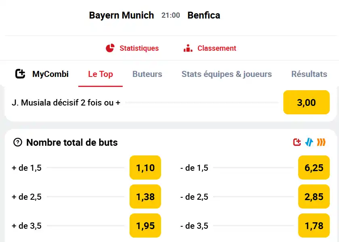This screenshot has height=242, width=339.
Task: Click the orange triple-chevron icon
Action: [321, 143]
